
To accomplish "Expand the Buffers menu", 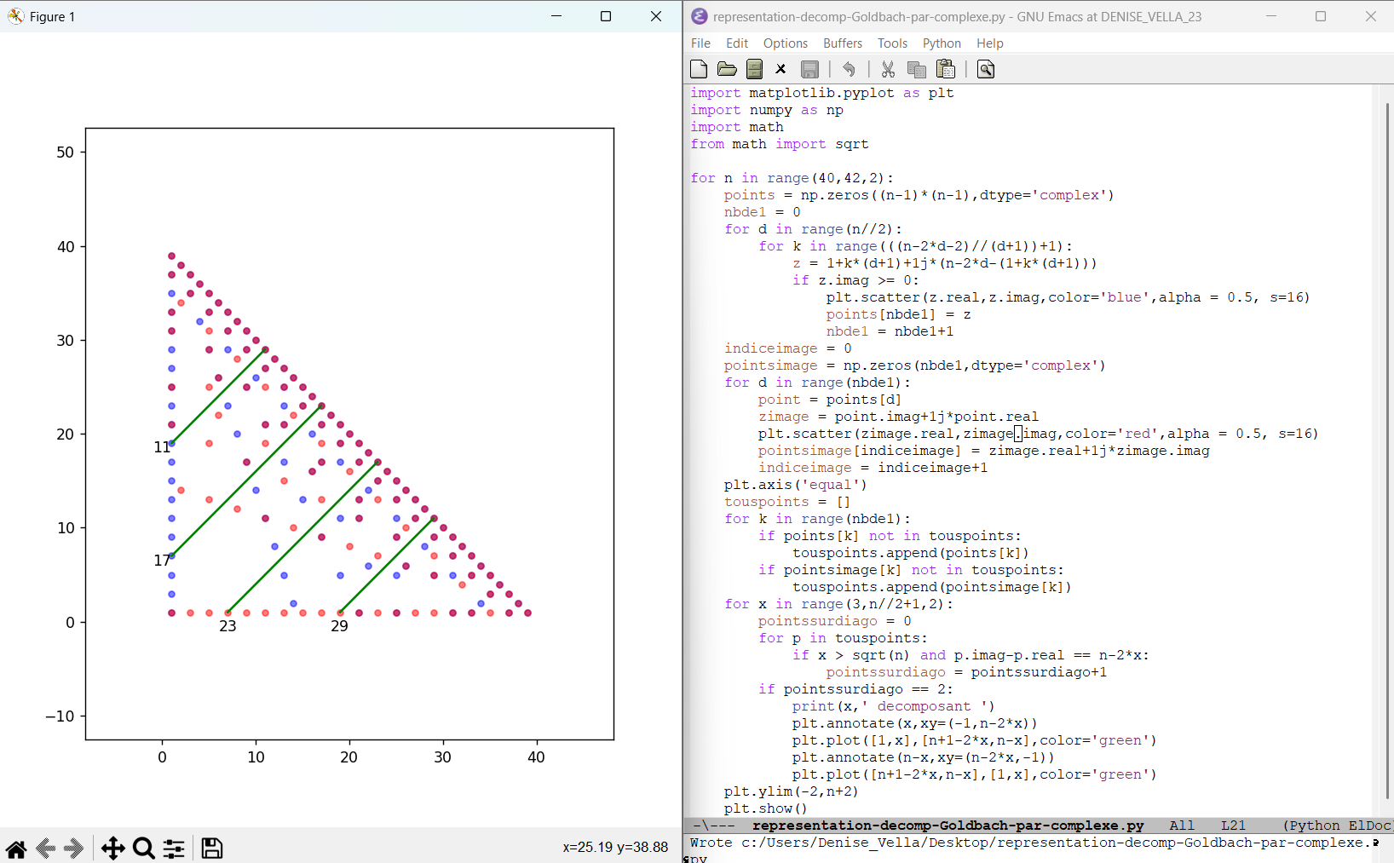I will click(842, 43).
